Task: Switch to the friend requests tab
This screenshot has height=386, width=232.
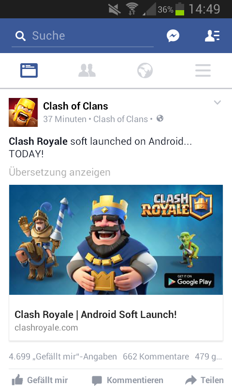Action: coord(87,70)
